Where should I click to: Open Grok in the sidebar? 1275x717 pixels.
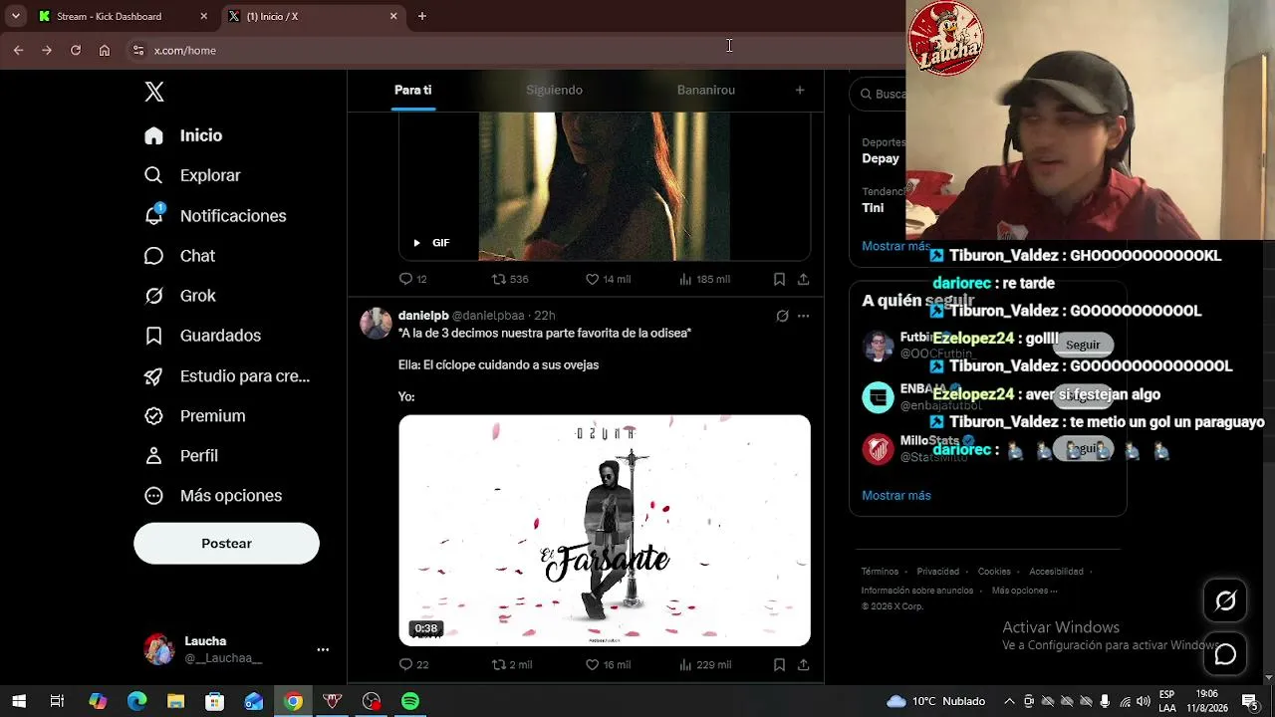coord(179,296)
